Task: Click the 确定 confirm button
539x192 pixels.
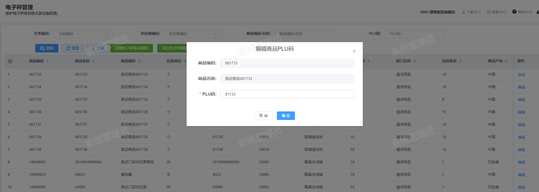Action: coord(285,116)
